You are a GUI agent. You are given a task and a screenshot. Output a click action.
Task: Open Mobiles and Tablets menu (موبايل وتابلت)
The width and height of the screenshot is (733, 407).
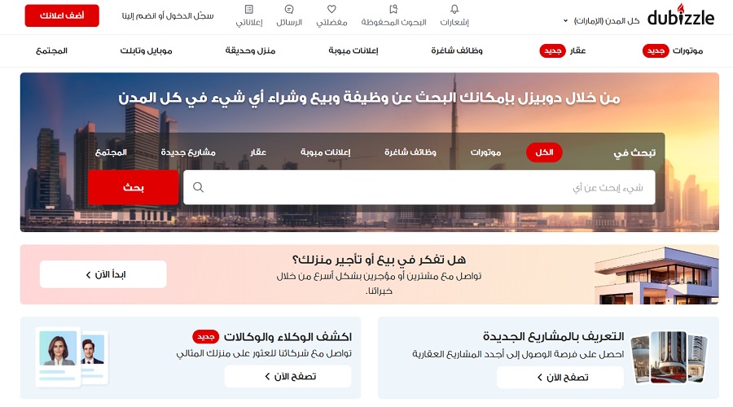[146, 50]
